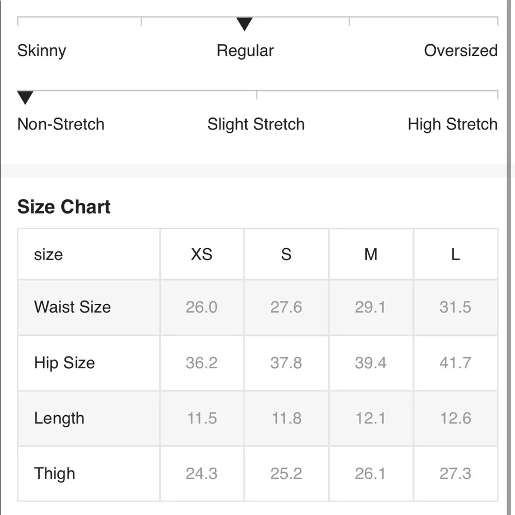The image size is (515, 515).
Task: Click the 31.5 waist value for L
Action: 455,307
